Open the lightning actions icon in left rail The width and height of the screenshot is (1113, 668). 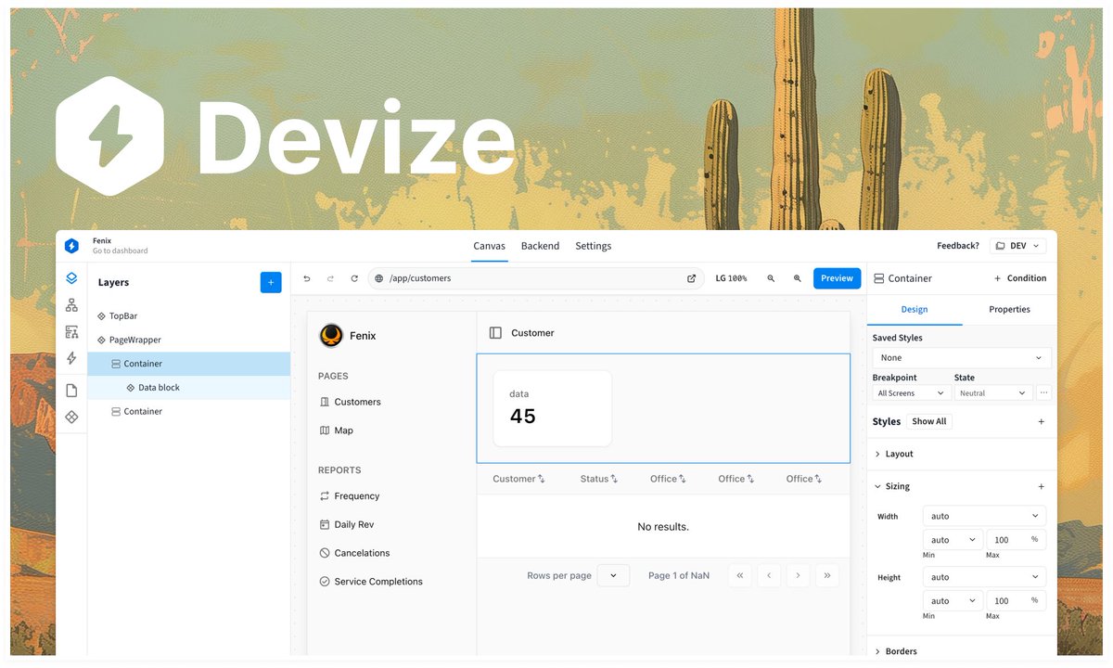tap(71, 358)
